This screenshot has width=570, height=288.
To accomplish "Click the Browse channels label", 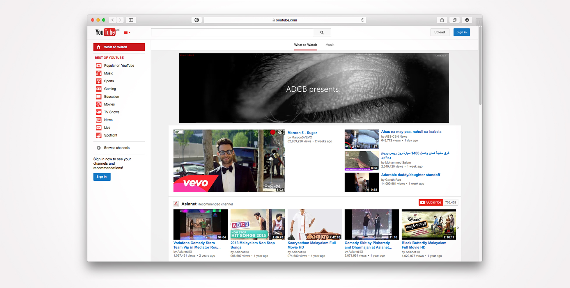I will point(117,148).
